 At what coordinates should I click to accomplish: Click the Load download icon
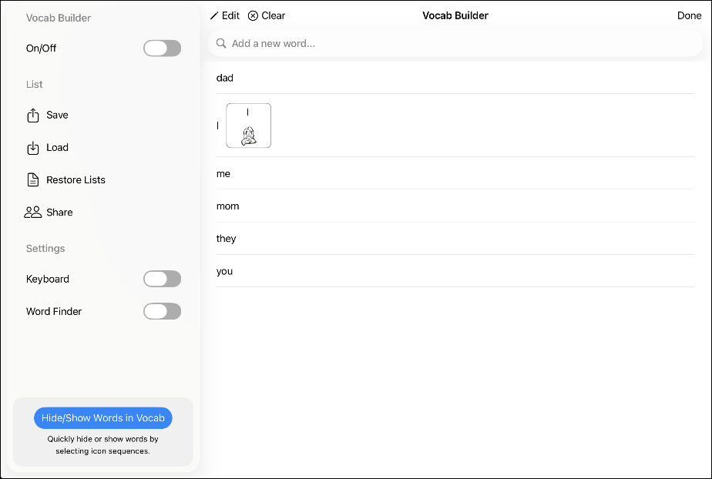(33, 148)
